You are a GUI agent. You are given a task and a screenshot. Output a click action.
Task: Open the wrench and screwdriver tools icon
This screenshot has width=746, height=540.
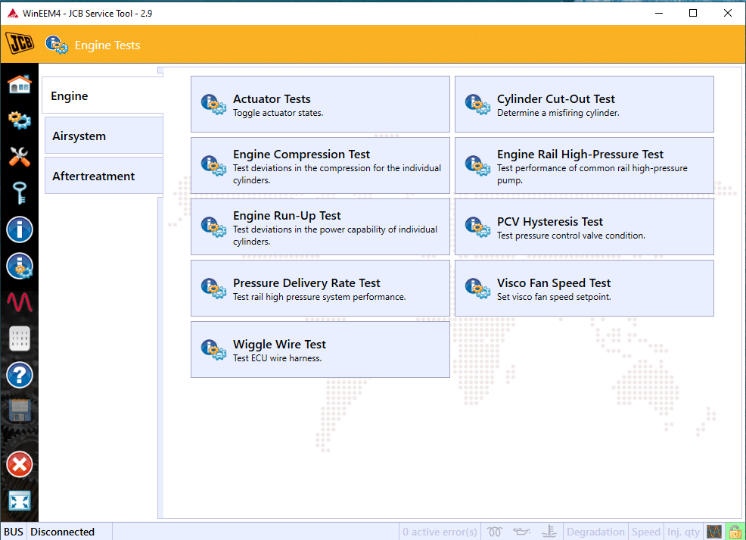(x=20, y=157)
